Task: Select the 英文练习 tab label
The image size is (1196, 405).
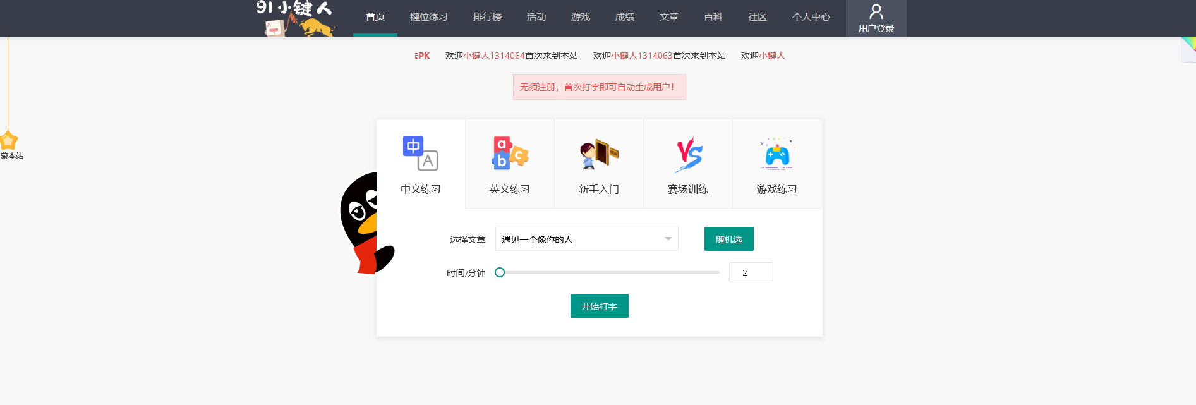Action: pyautogui.click(x=510, y=190)
